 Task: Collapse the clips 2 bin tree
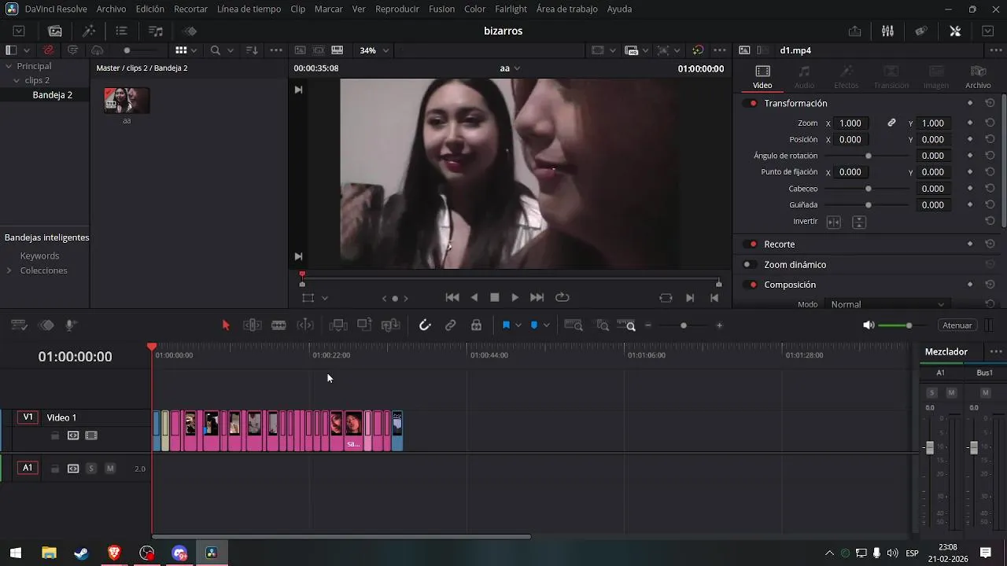(x=17, y=80)
